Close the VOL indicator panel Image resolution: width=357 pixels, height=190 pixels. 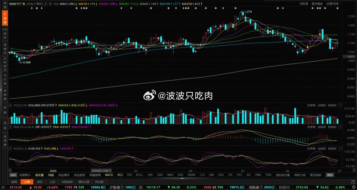tap(340, 105)
